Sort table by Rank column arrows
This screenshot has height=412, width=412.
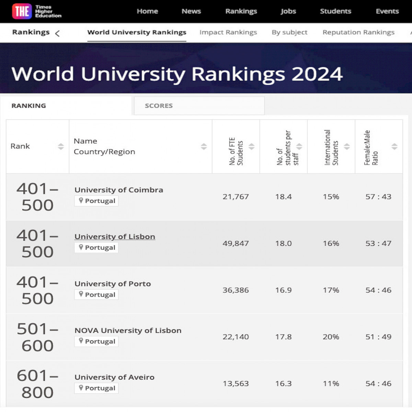(x=61, y=147)
